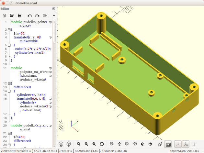
Task: Reset the 3D view with circular arrow
Action: click(102, 144)
